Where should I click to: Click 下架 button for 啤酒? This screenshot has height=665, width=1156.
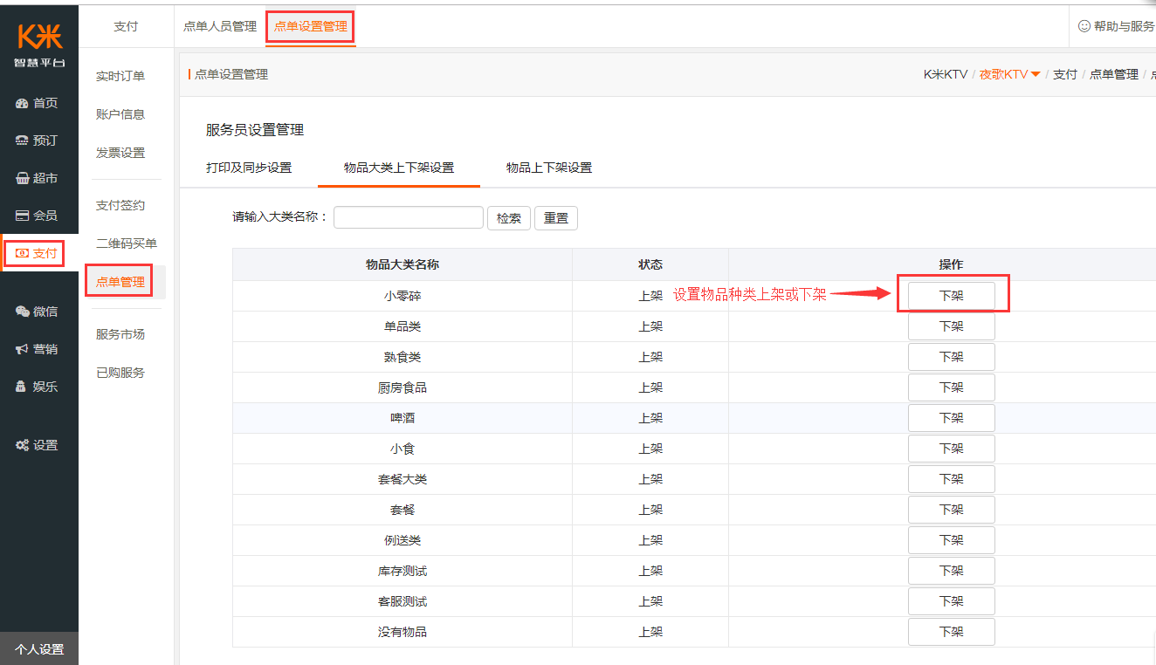tap(952, 418)
